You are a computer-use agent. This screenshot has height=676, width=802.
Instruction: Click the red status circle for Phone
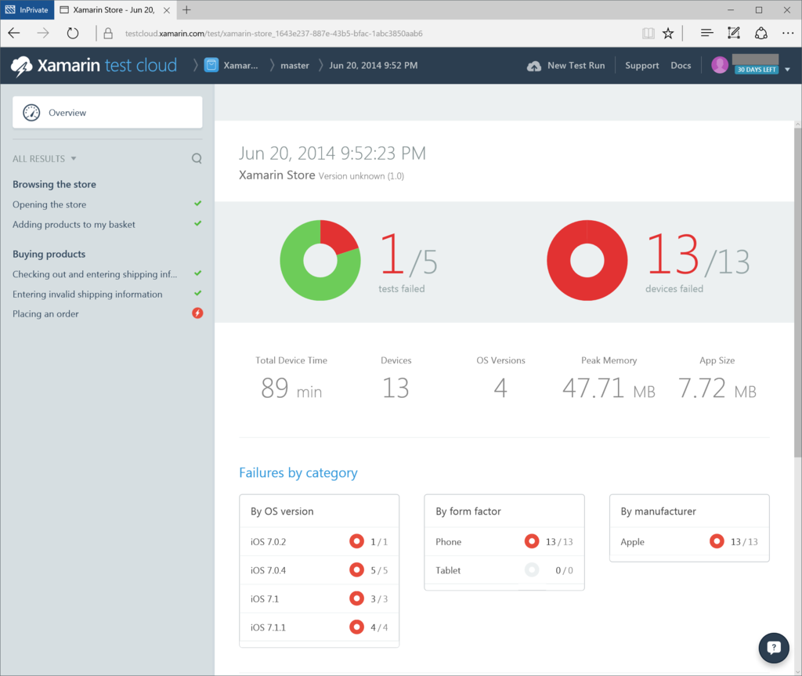(x=532, y=541)
